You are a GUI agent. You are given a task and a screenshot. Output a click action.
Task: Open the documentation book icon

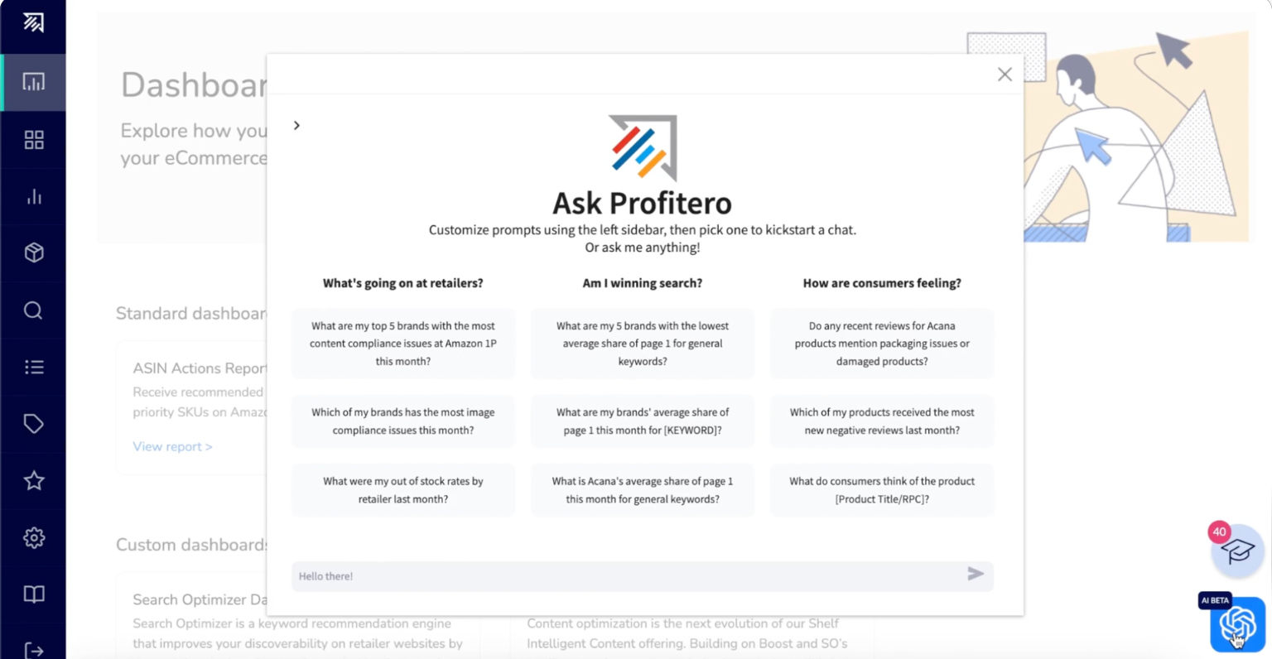33,594
